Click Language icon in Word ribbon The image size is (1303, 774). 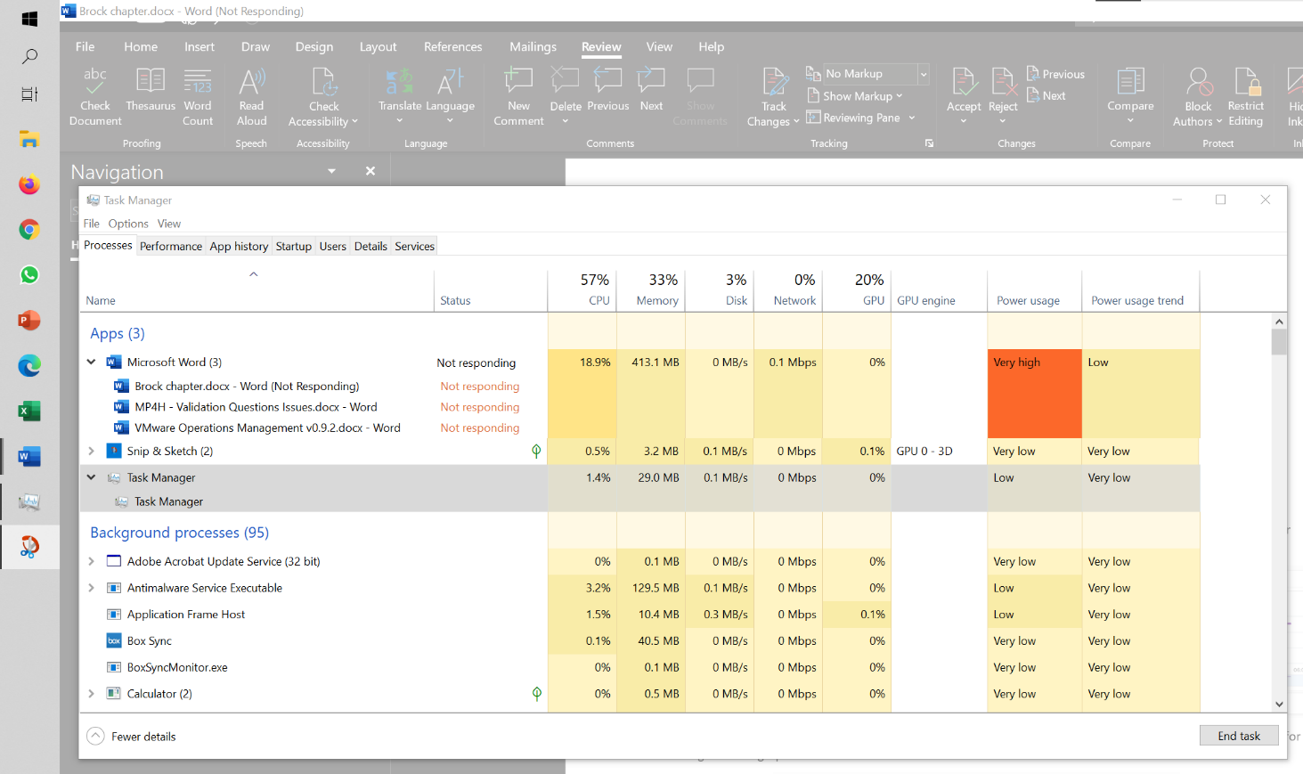[x=451, y=81]
